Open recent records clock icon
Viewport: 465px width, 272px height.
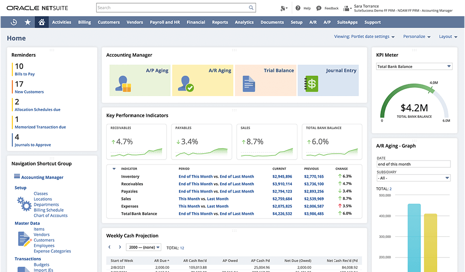click(13, 22)
